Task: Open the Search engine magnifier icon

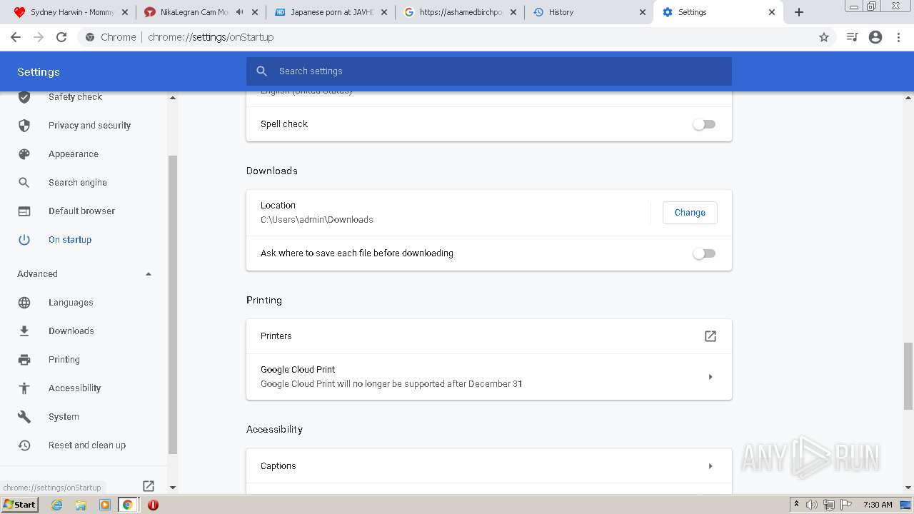Action: click(x=24, y=183)
